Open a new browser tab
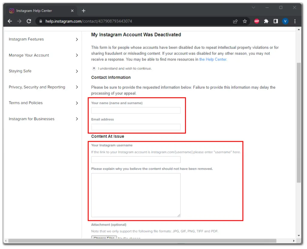Image resolution: width=307 pixels, height=249 pixels. (x=84, y=11)
